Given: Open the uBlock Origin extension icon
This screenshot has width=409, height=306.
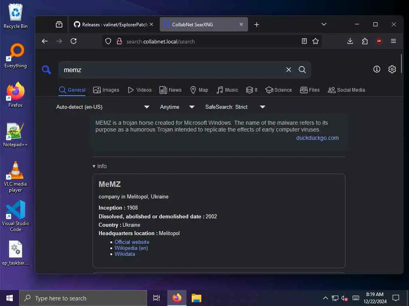Looking at the screenshot, I should click(x=379, y=41).
